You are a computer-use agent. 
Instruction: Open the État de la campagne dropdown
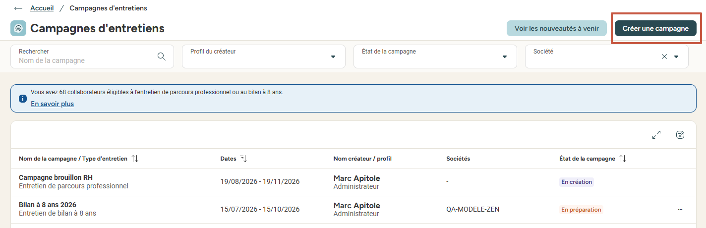click(435, 57)
